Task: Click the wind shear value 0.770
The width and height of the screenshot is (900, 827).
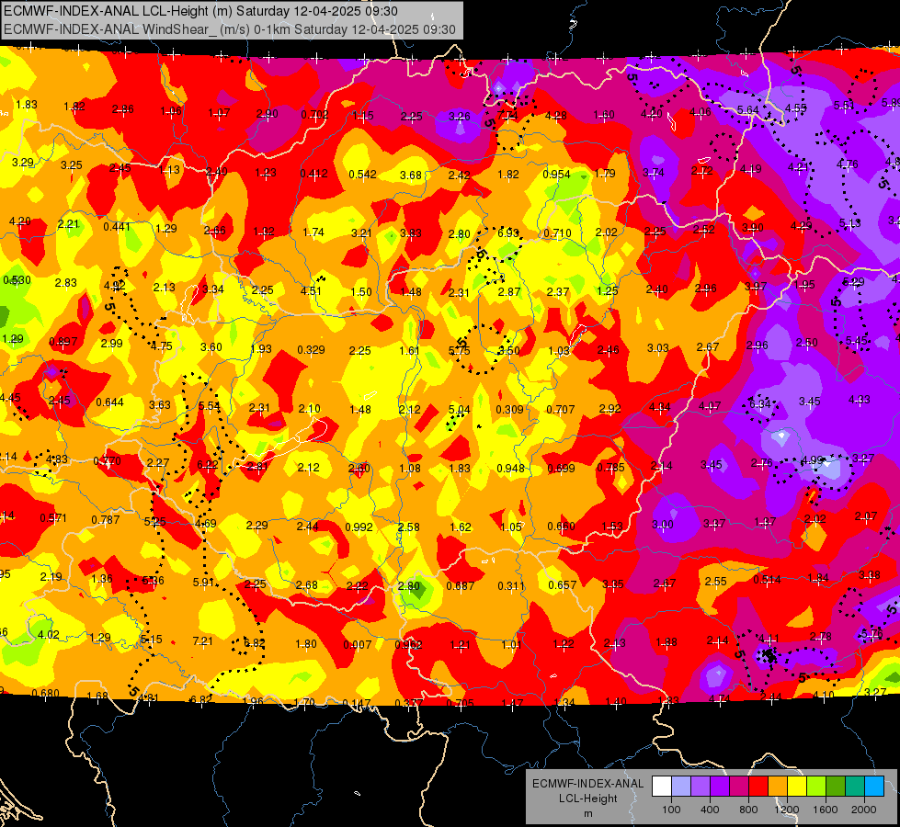Action: point(108,461)
